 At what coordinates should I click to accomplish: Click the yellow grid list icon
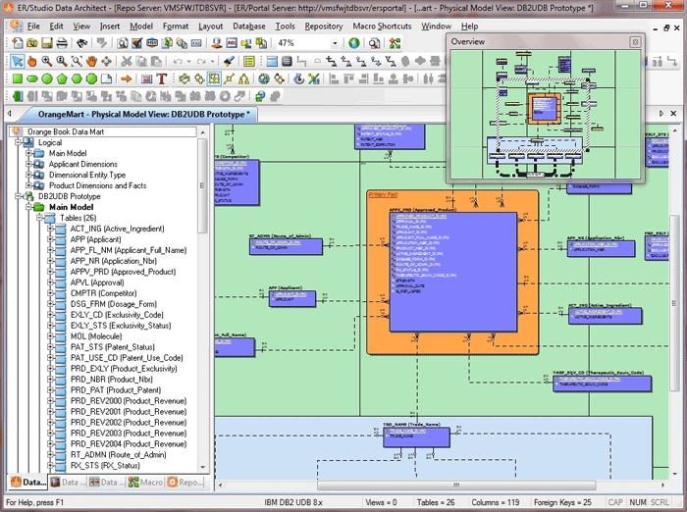pyautogui.click(x=249, y=61)
